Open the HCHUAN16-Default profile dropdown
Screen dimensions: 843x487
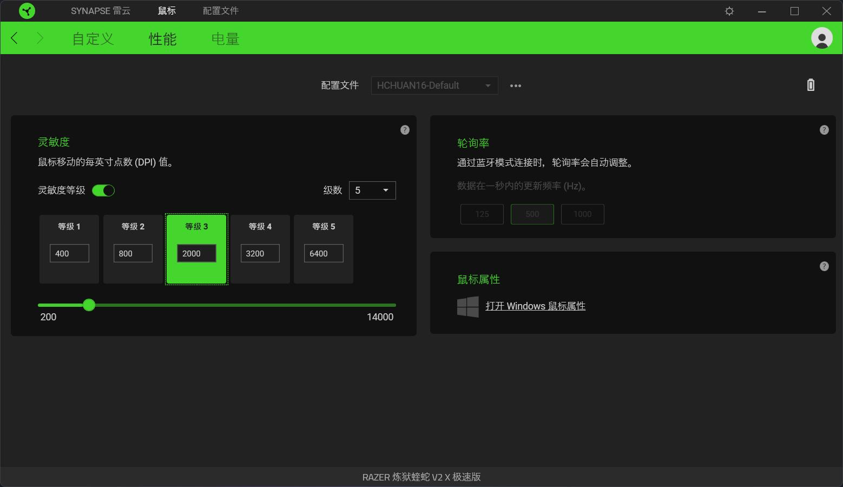click(434, 85)
